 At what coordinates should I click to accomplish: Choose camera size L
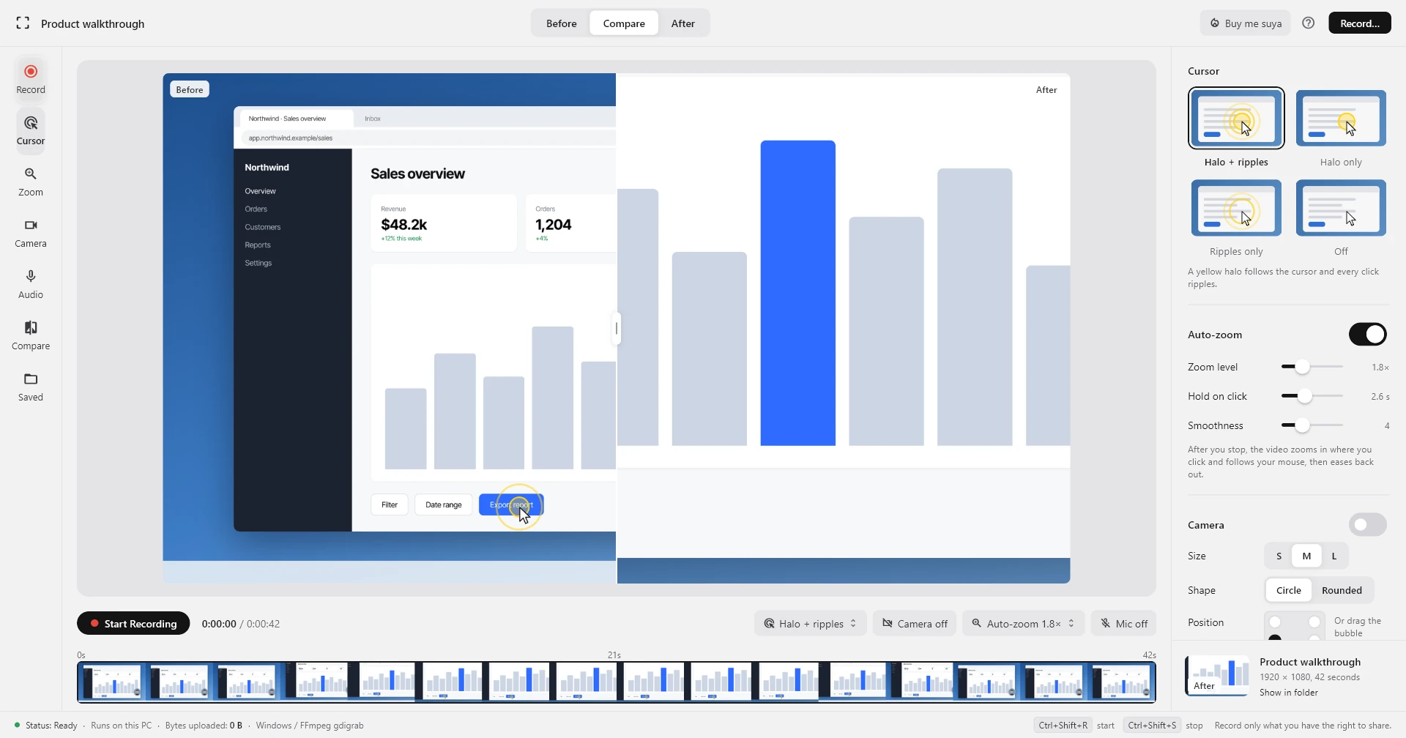click(x=1334, y=556)
